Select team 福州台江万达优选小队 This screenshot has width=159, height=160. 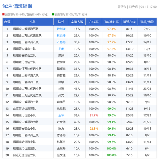click(27, 69)
